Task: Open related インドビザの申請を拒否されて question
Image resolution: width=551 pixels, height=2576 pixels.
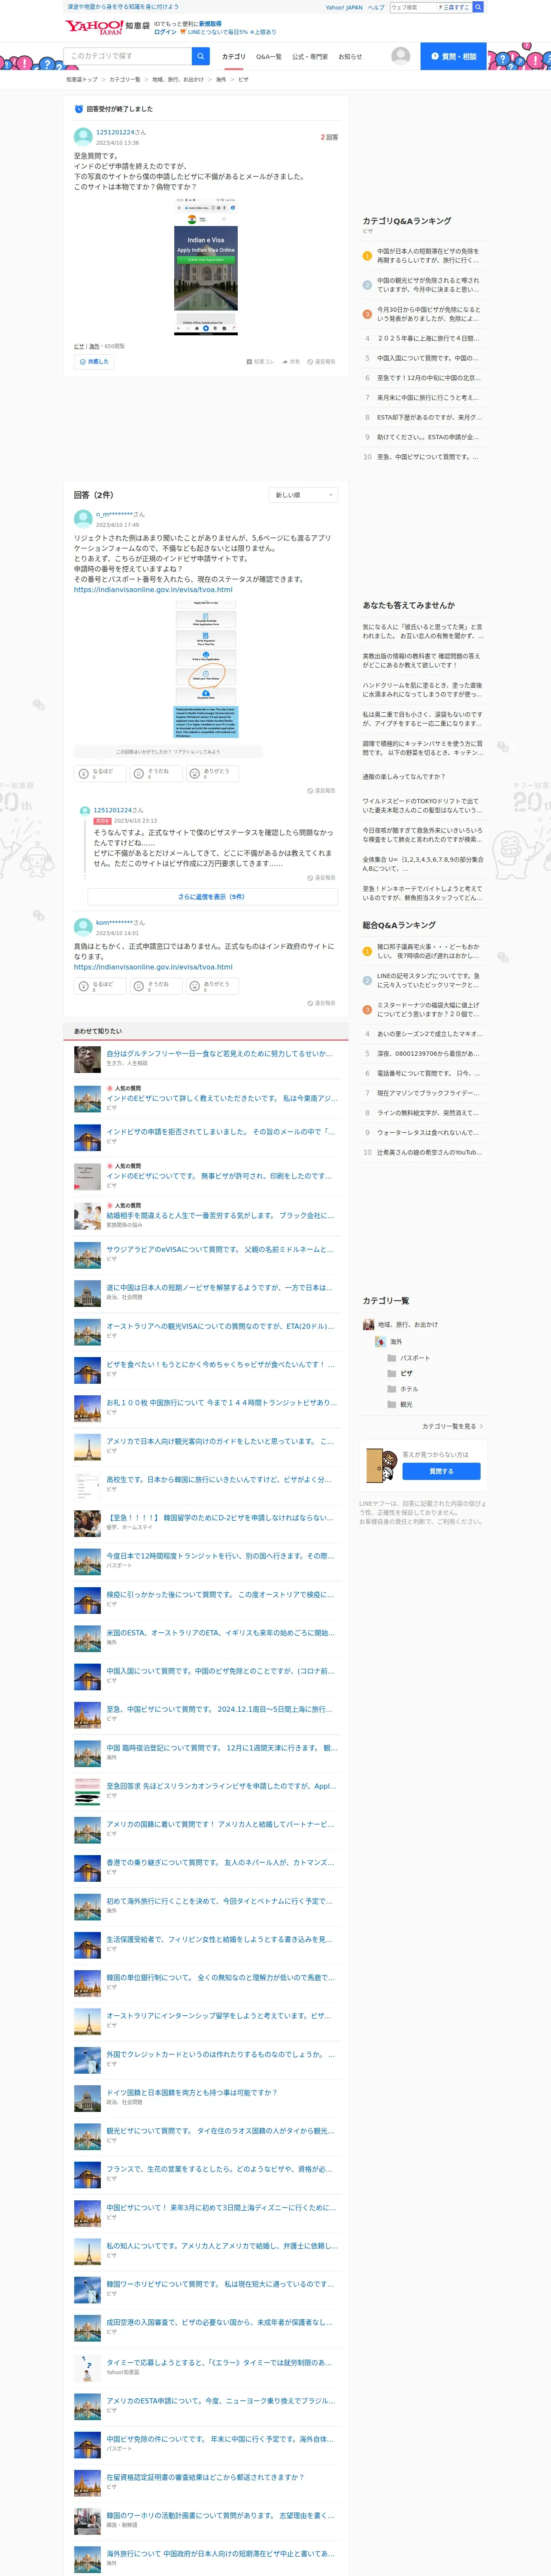Action: [x=221, y=1132]
